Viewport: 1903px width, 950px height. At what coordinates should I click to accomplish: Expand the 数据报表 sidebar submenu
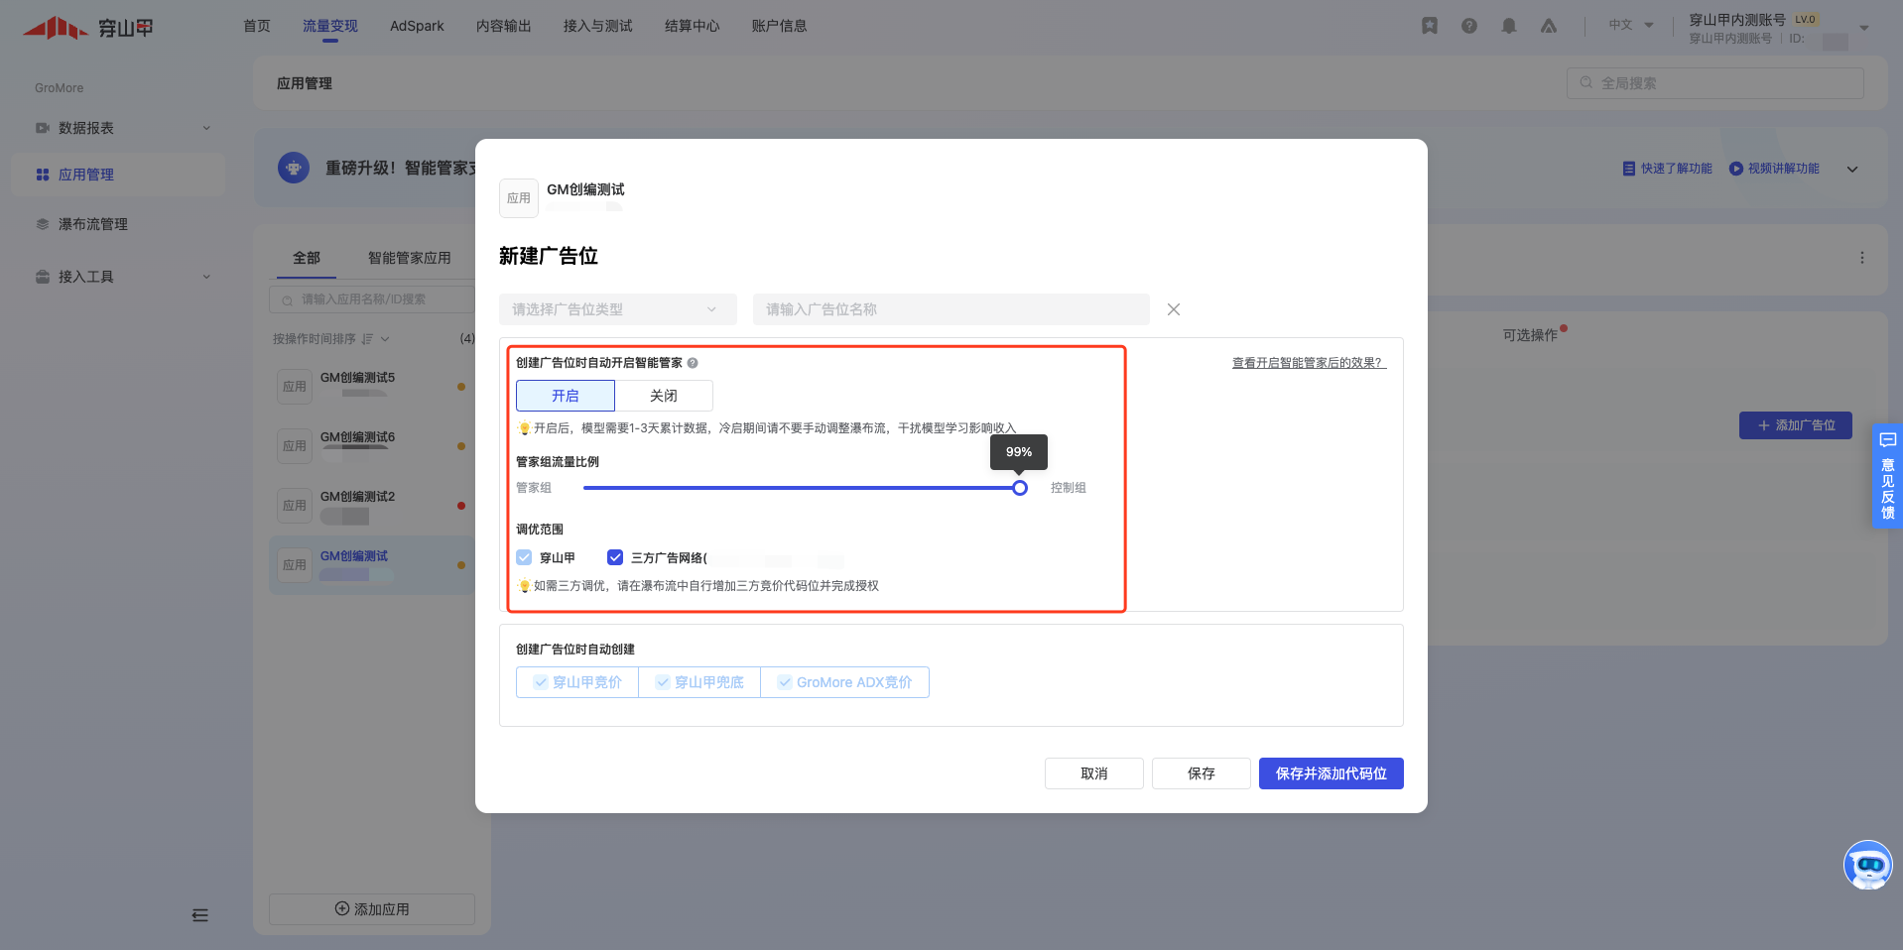[x=206, y=128]
